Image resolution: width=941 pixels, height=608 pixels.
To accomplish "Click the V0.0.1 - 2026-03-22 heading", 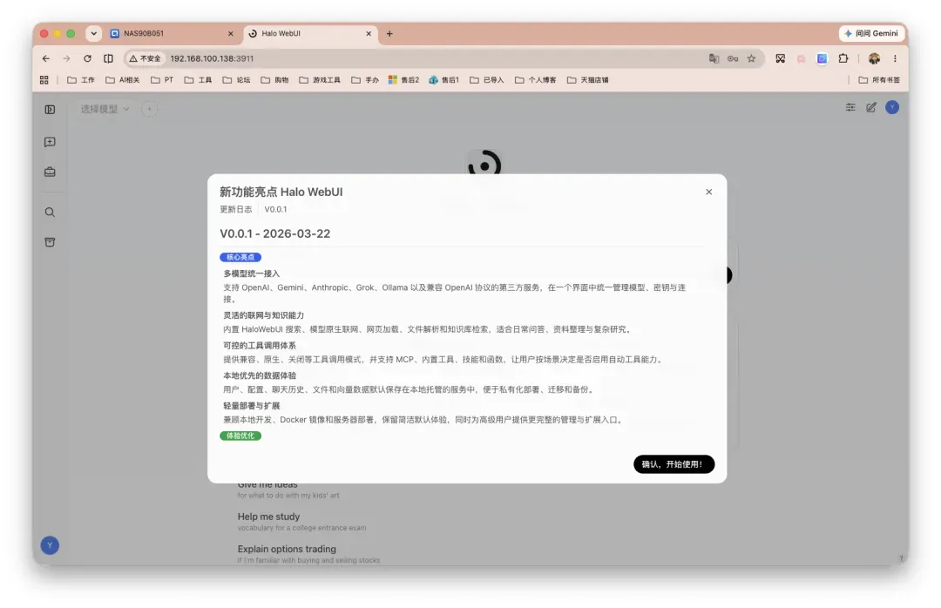I will [x=274, y=234].
